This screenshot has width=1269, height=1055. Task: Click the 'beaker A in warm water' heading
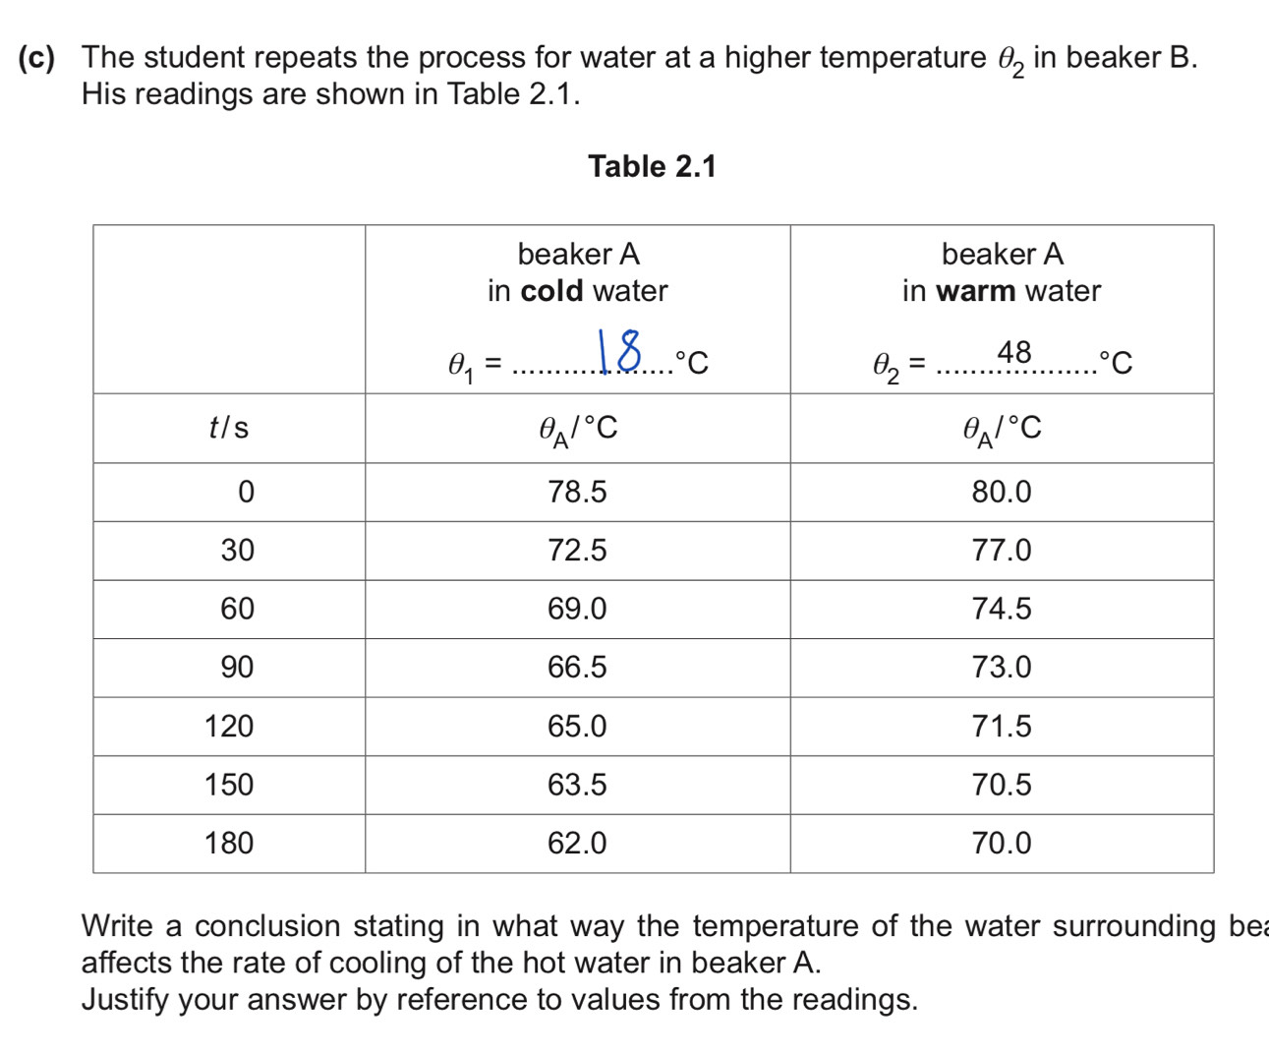[1002, 272]
